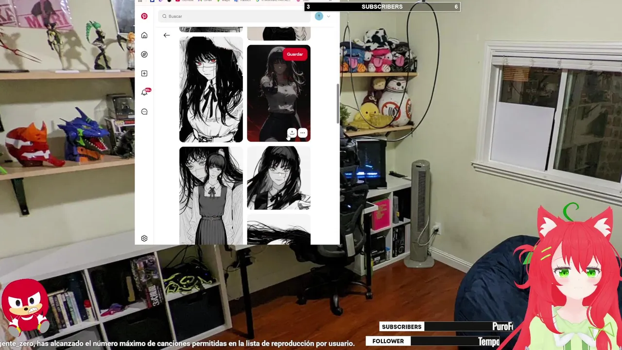
Task: Open the Pinterest Home feed icon
Action: click(144, 35)
